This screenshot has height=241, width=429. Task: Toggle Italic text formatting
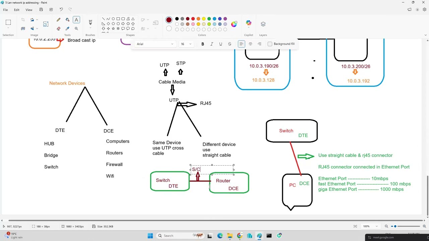point(212,44)
